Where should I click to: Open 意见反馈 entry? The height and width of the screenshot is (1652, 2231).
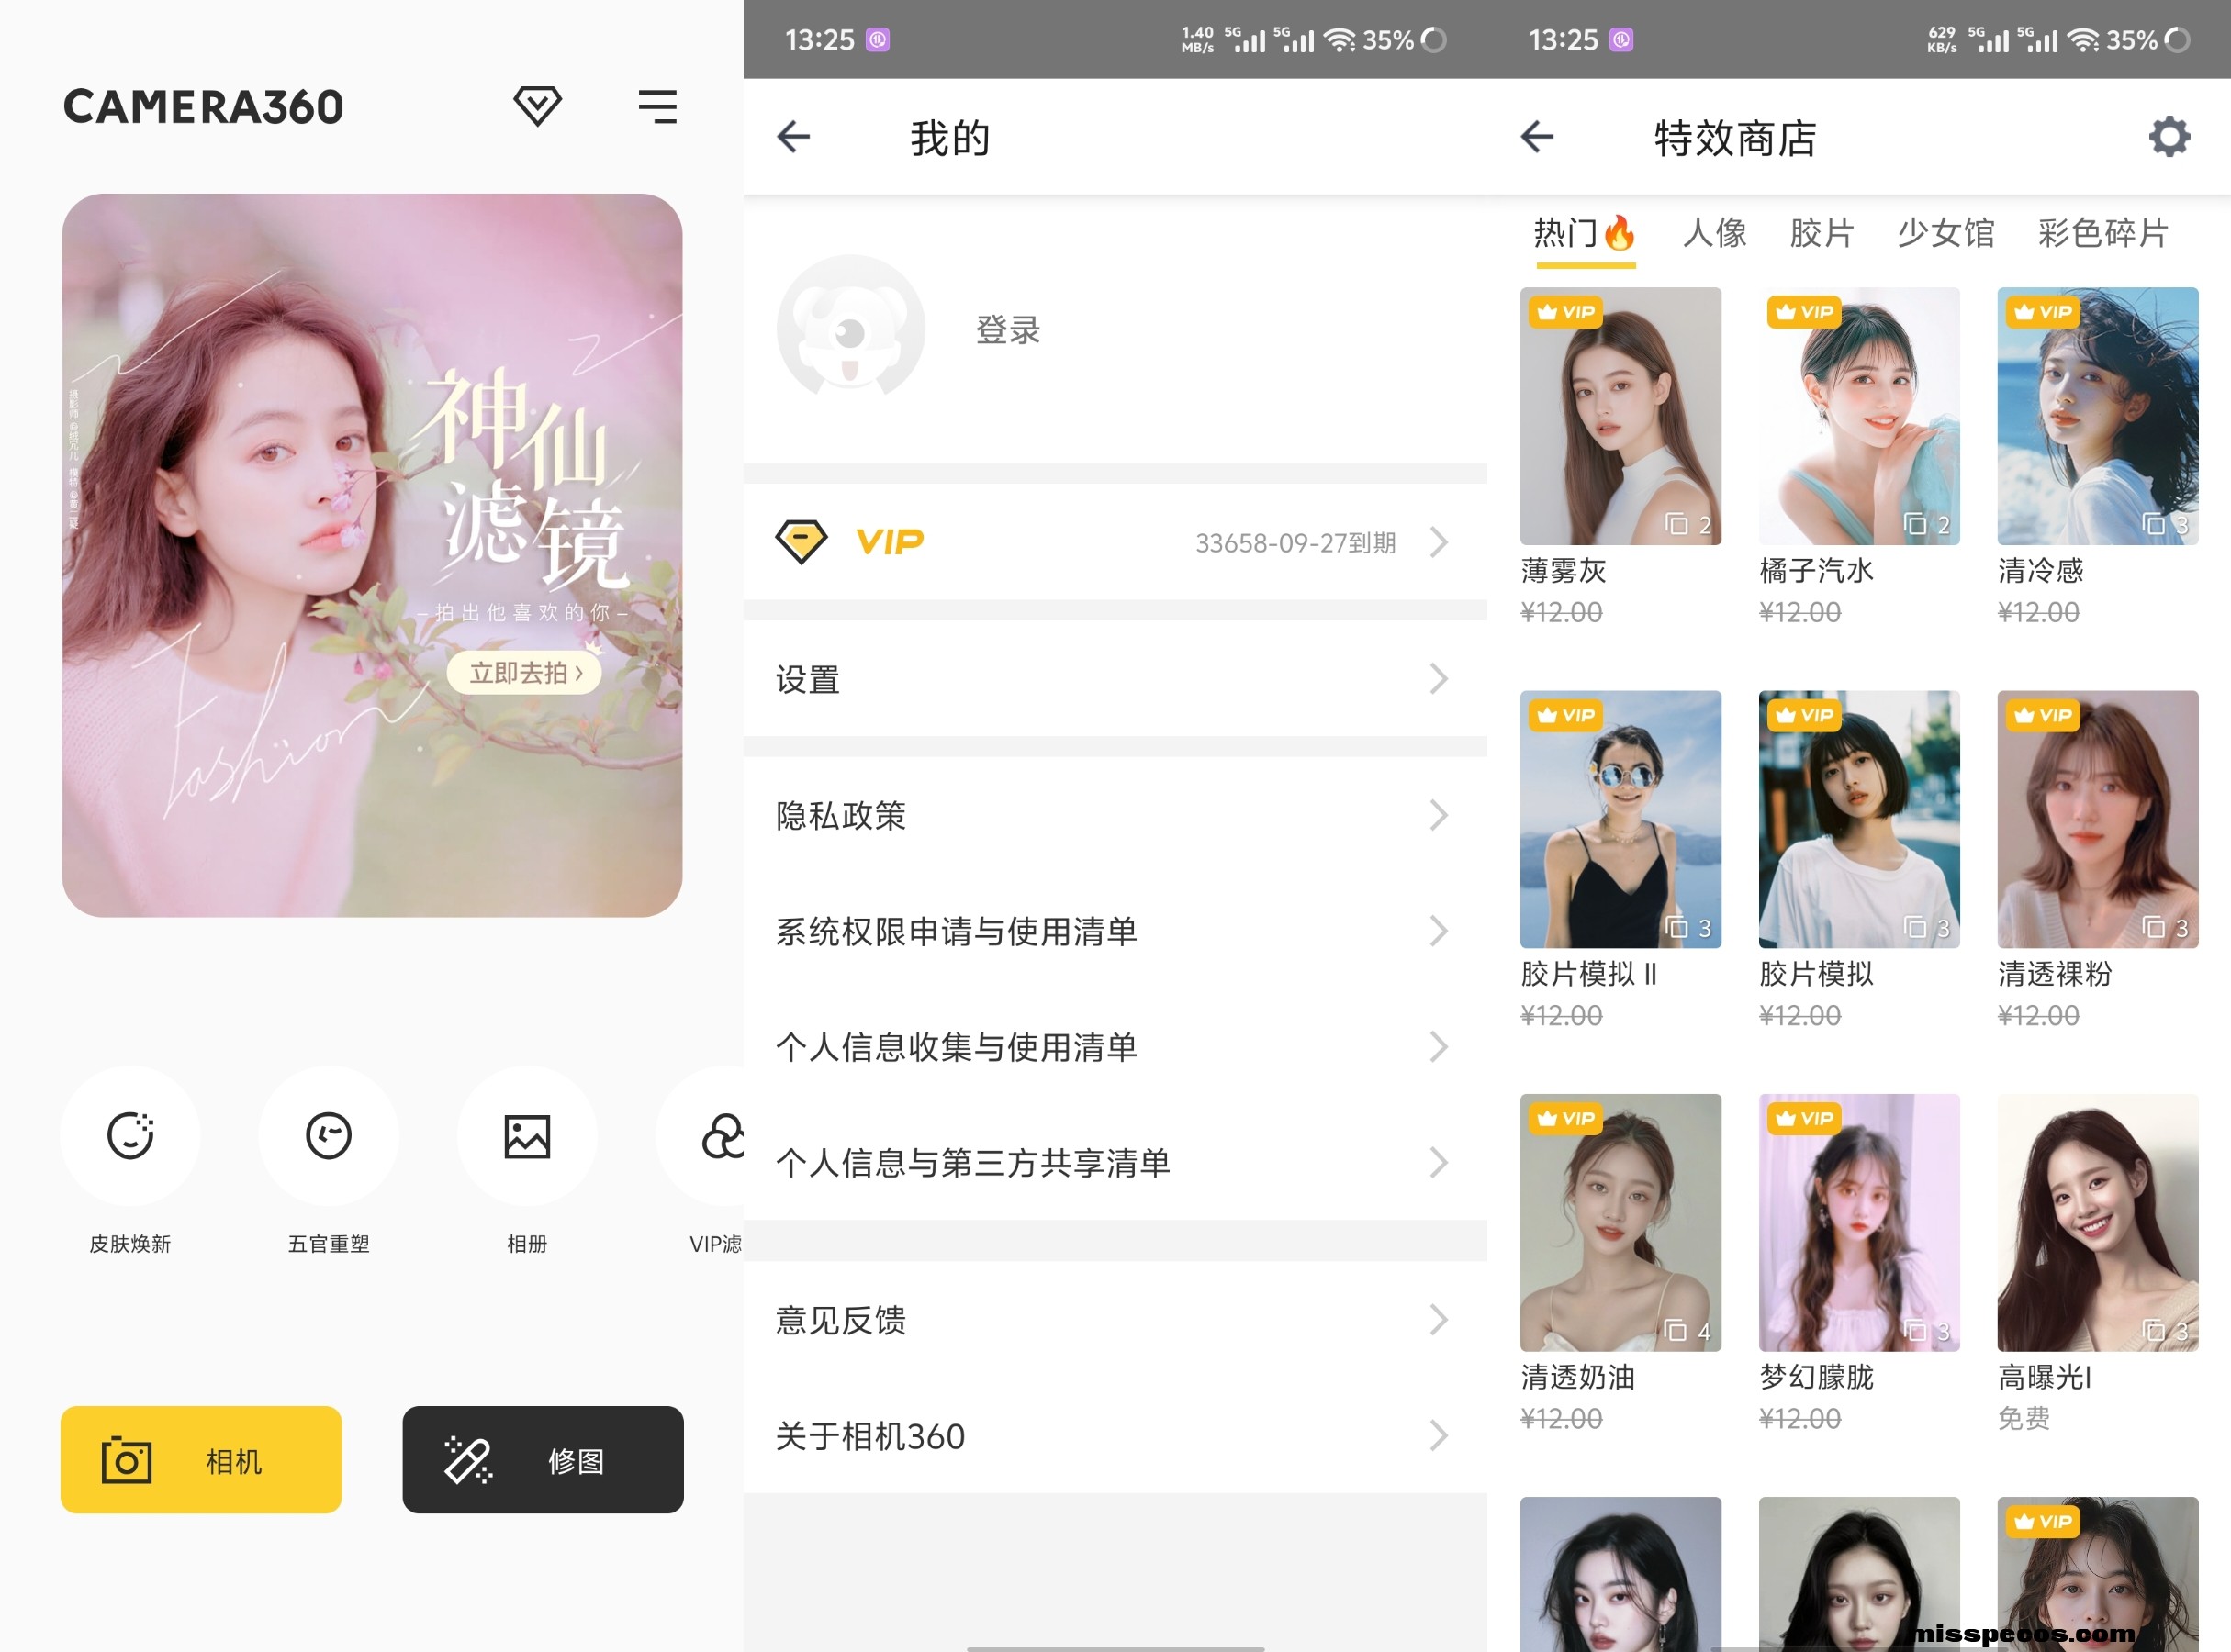tap(1115, 1320)
